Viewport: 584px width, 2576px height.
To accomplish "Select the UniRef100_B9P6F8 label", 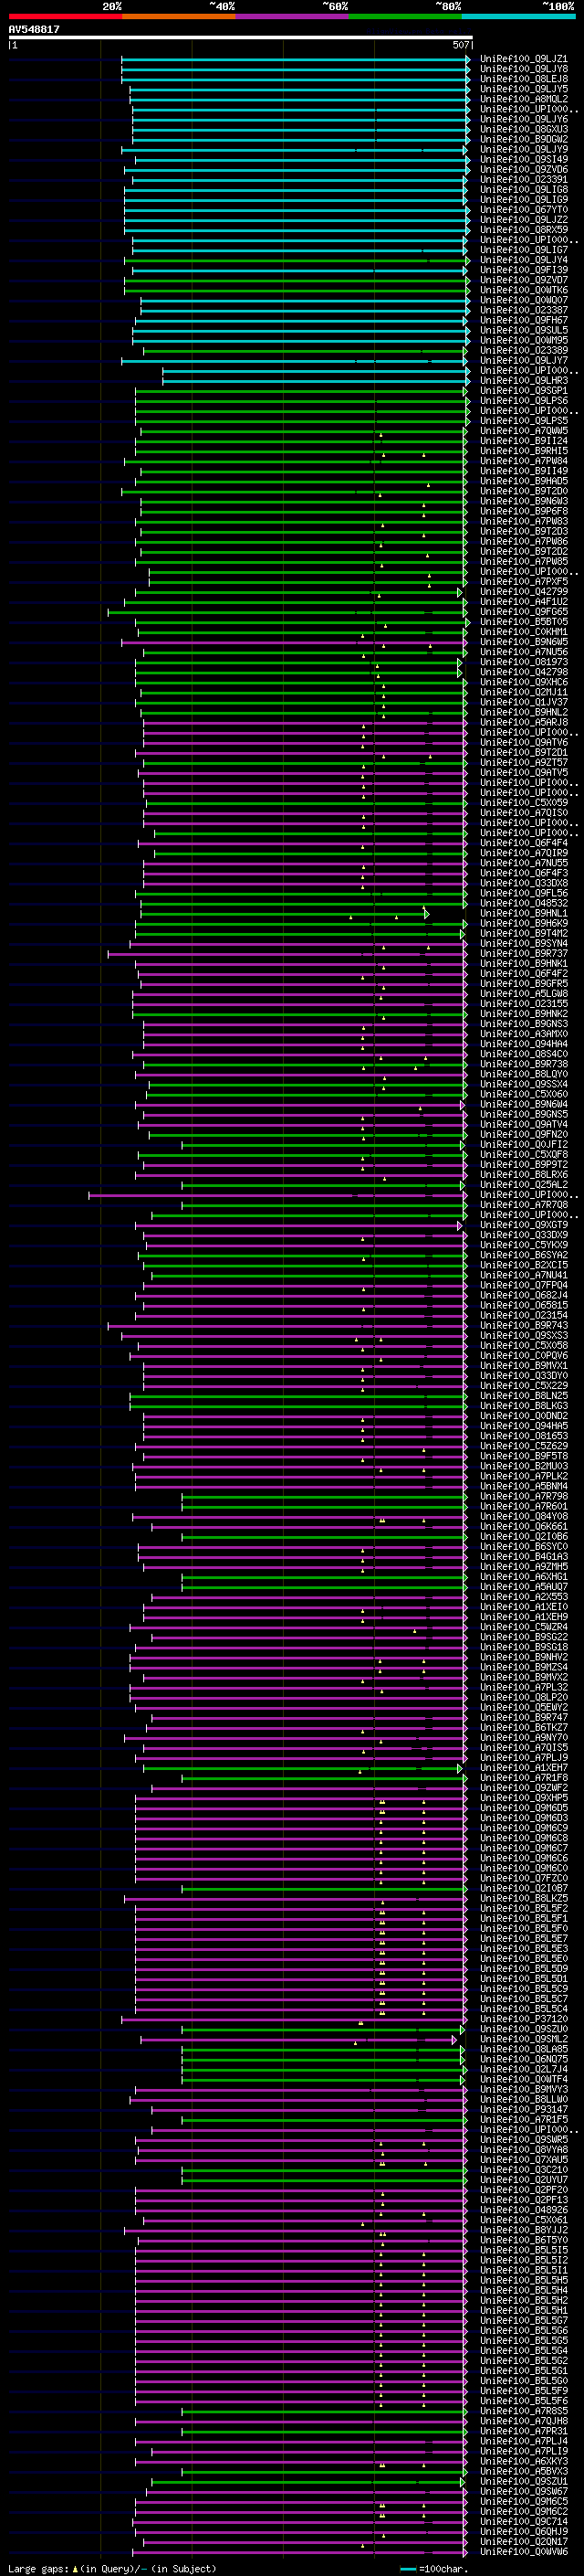I will (x=524, y=511).
